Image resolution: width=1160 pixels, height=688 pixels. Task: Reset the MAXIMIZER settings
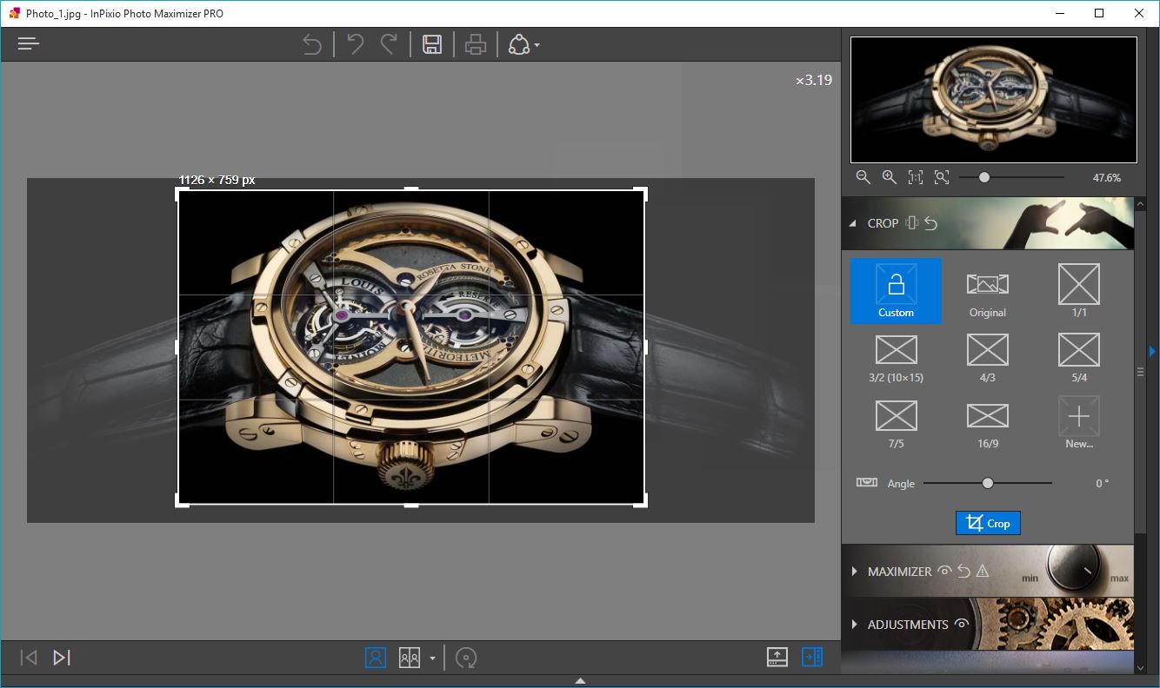pos(963,572)
